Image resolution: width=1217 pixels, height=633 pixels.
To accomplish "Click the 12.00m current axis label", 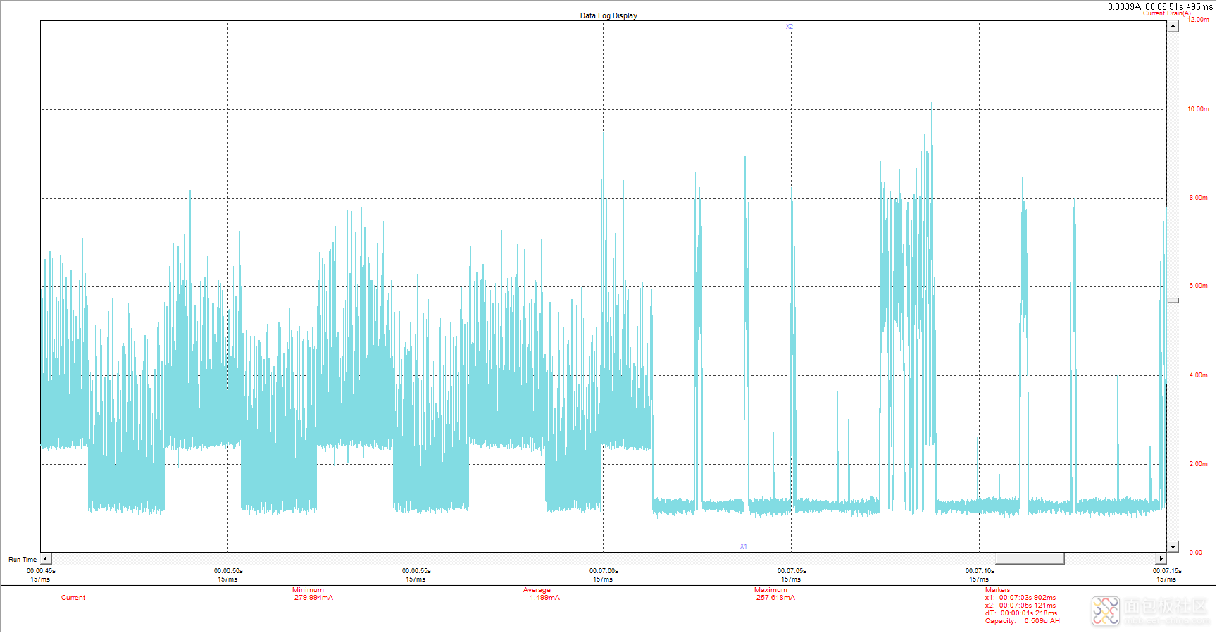I will (x=1198, y=20).
